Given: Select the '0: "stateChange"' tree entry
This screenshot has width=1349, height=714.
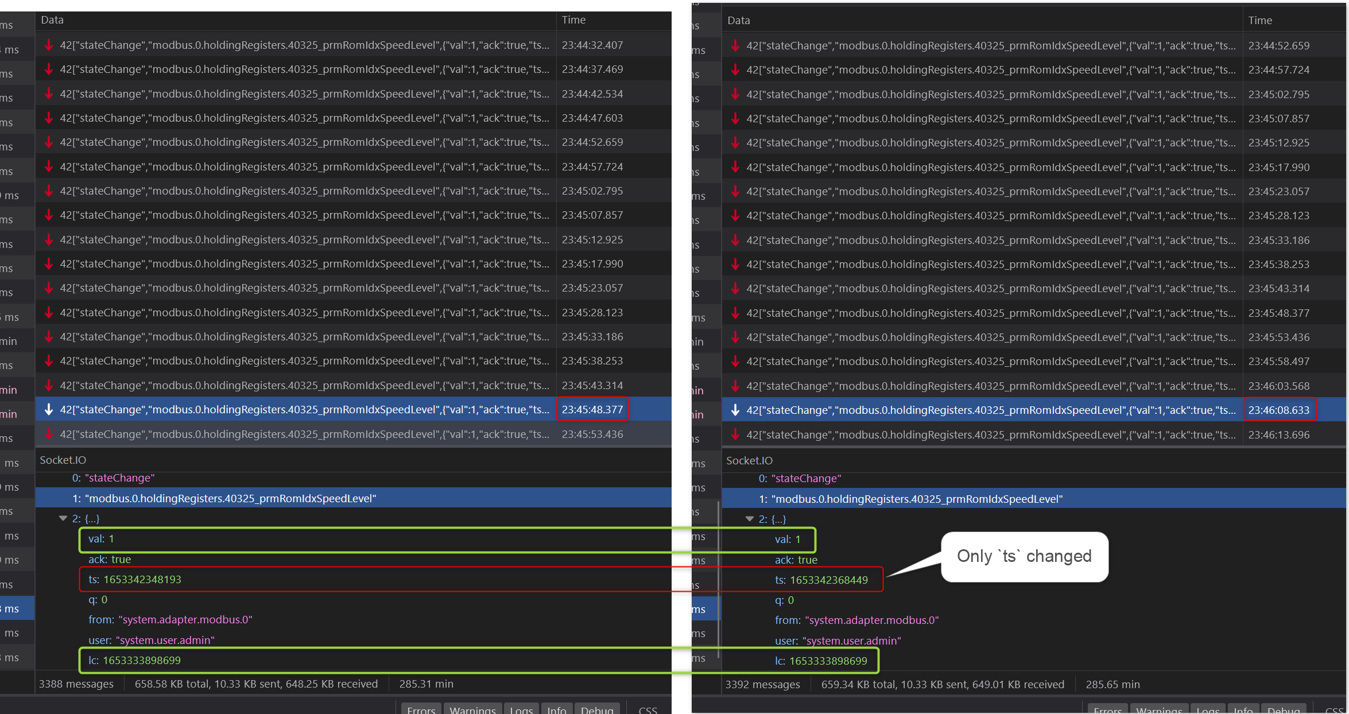Looking at the screenshot, I should pos(113,478).
